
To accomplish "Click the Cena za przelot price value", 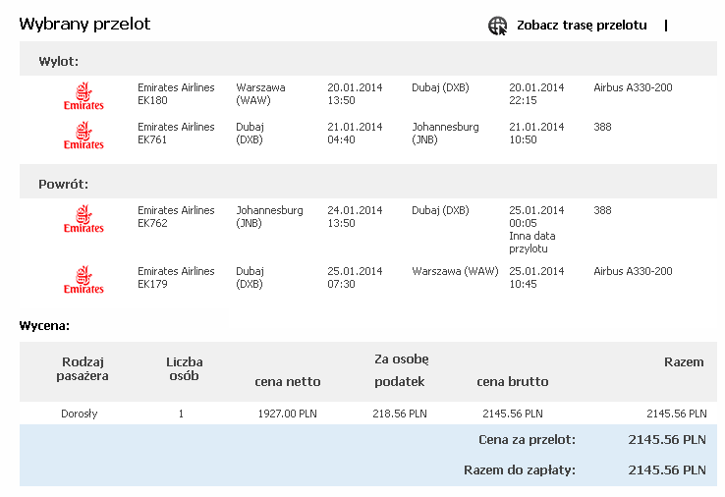I will coord(667,439).
